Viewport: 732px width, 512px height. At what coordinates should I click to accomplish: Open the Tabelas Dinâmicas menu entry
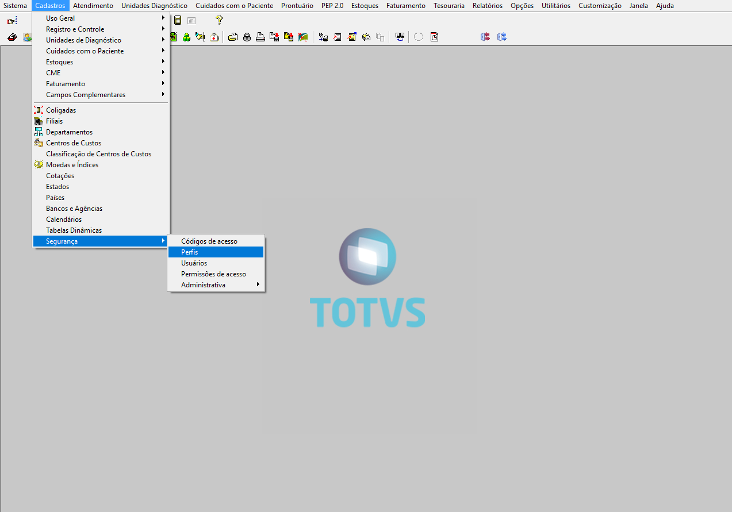tap(101, 230)
